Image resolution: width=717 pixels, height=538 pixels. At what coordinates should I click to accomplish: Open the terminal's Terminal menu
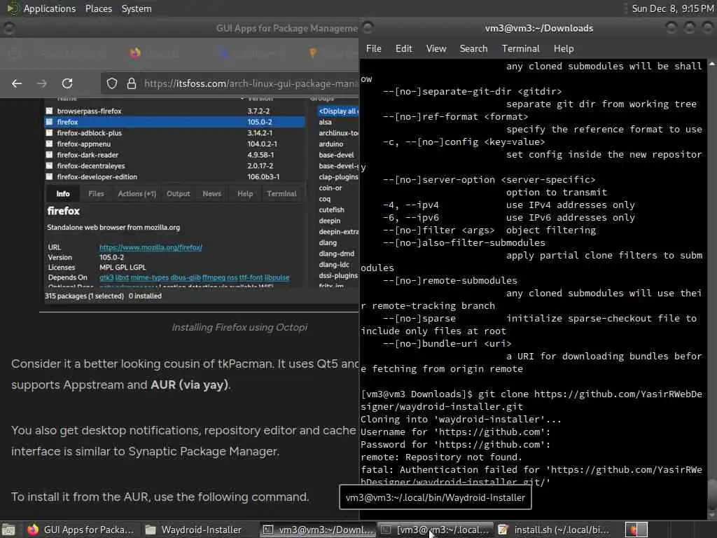520,48
